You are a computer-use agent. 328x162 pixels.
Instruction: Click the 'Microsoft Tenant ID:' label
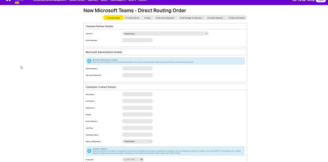pyautogui.click(x=94, y=75)
